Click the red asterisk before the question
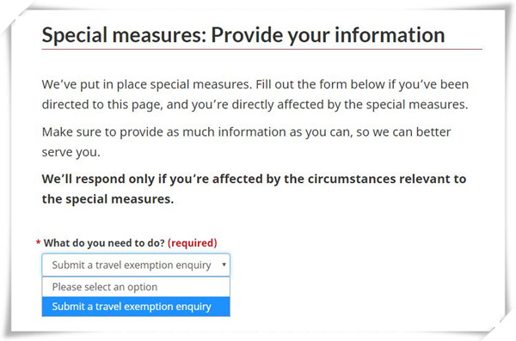 point(38,243)
